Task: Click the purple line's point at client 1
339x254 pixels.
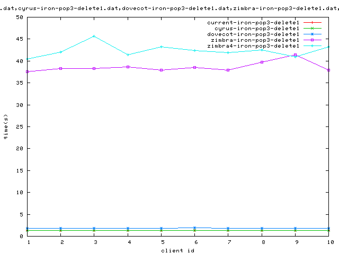Action: [28, 71]
